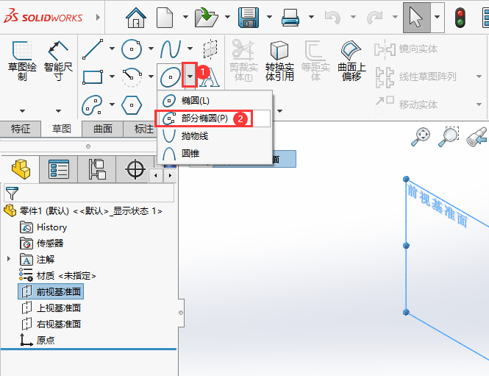This screenshot has width=489, height=376.
Task: Click the traffic light Rebuild icon
Action: pos(460,18)
